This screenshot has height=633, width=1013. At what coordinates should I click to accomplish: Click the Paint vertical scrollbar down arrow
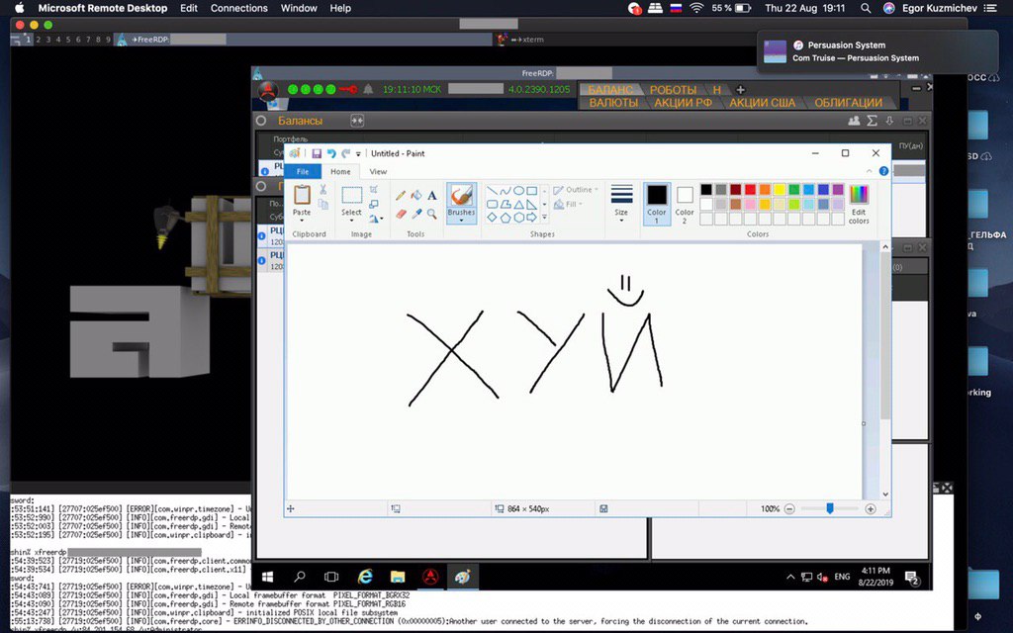(x=885, y=495)
